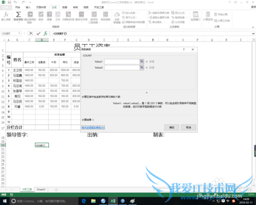Click Save icon in quick access toolbar
The width and height of the screenshot is (256, 205).
(9, 3)
